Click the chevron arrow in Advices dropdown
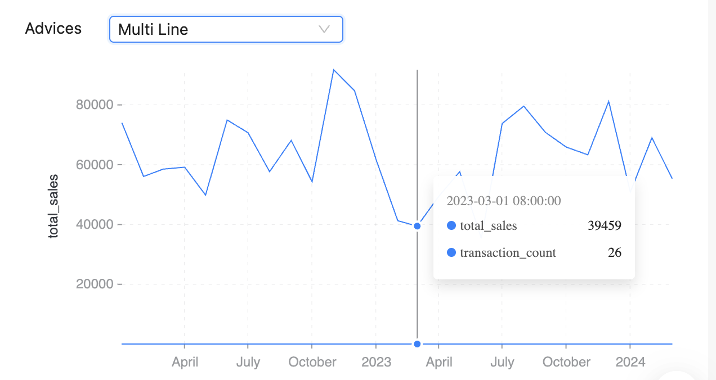 click(x=324, y=29)
